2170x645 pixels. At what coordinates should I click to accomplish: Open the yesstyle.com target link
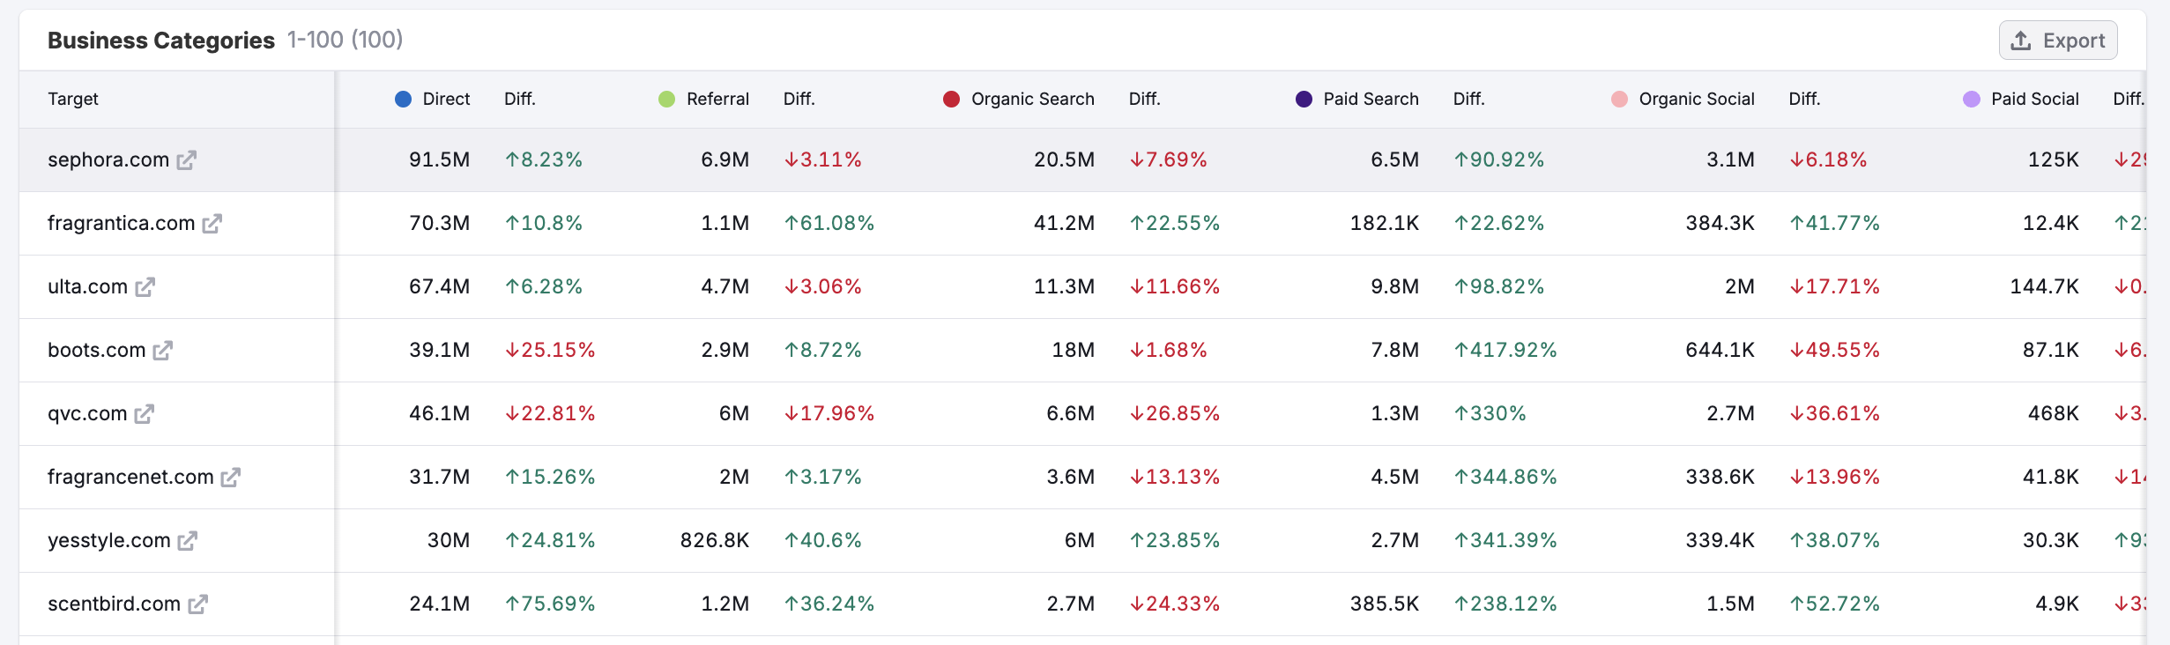pyautogui.click(x=109, y=540)
